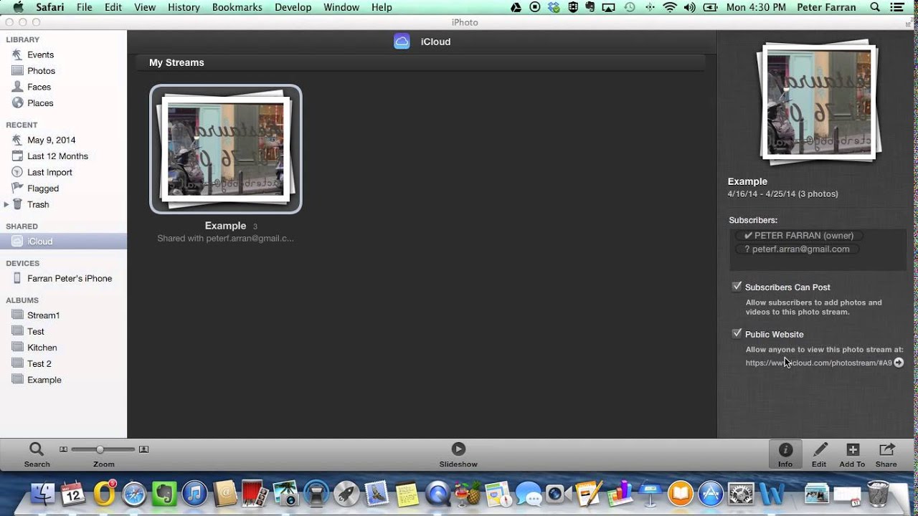Screen dimensions: 918x516
Task: Open the Events library view
Action: pos(41,54)
